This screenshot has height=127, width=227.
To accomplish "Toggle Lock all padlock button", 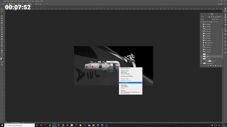I will (x=212, y=22).
